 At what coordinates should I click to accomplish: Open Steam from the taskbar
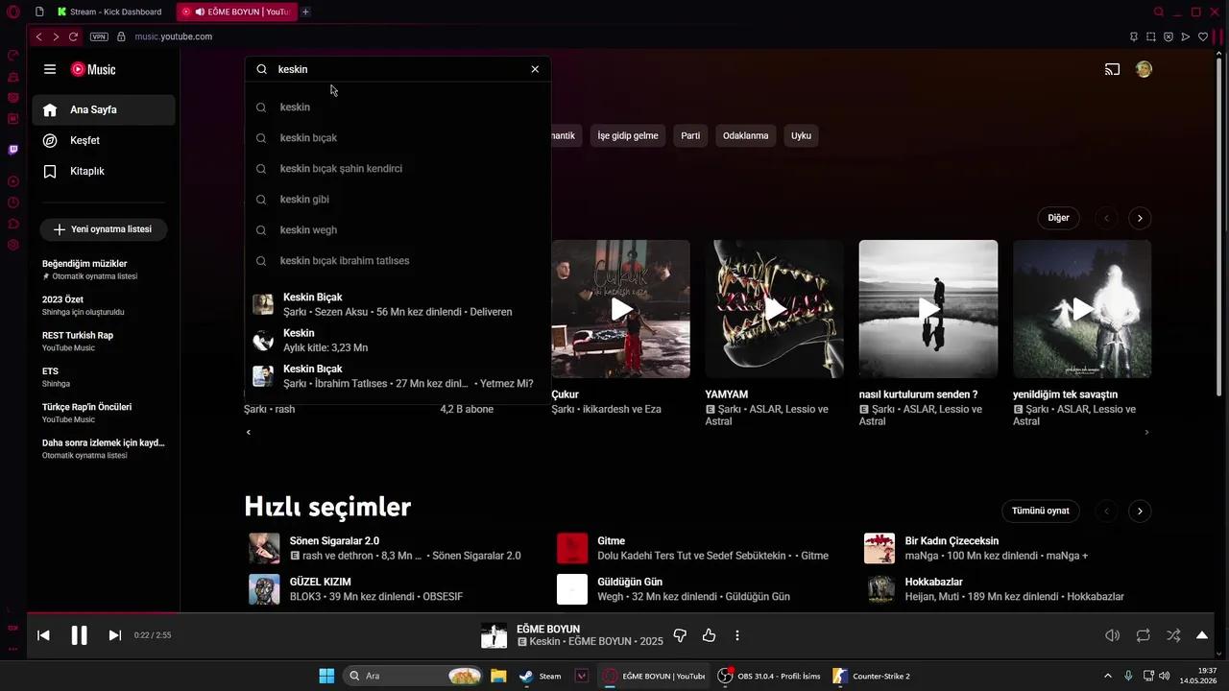(541, 676)
